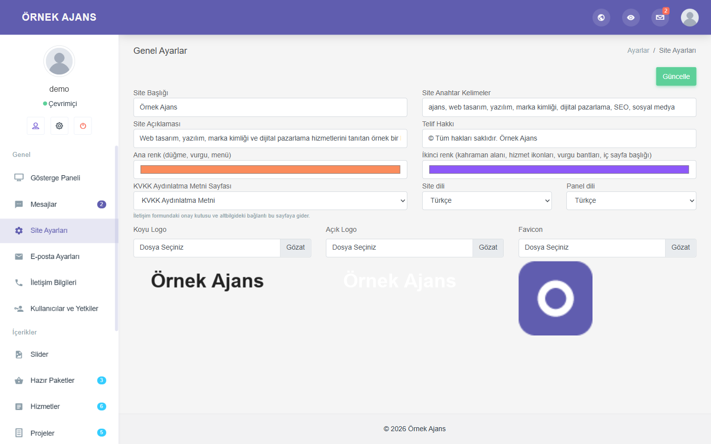Click the Koyu Logo Dosya Seçiniz field
The image size is (711, 444).
(x=206, y=248)
